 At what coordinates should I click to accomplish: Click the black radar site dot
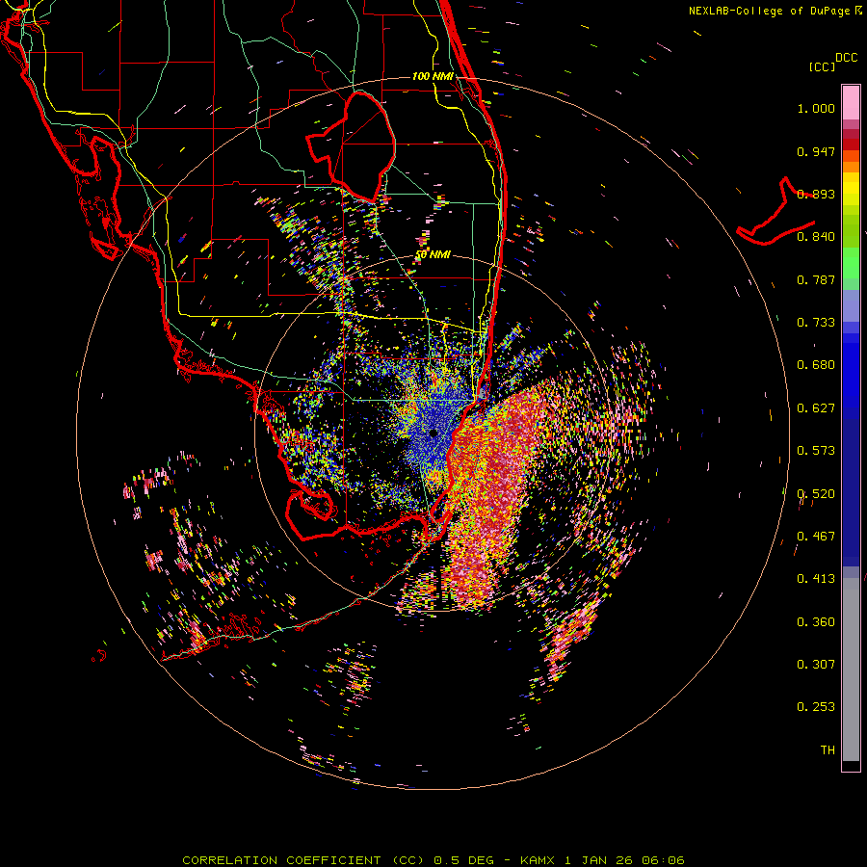coord(433,433)
